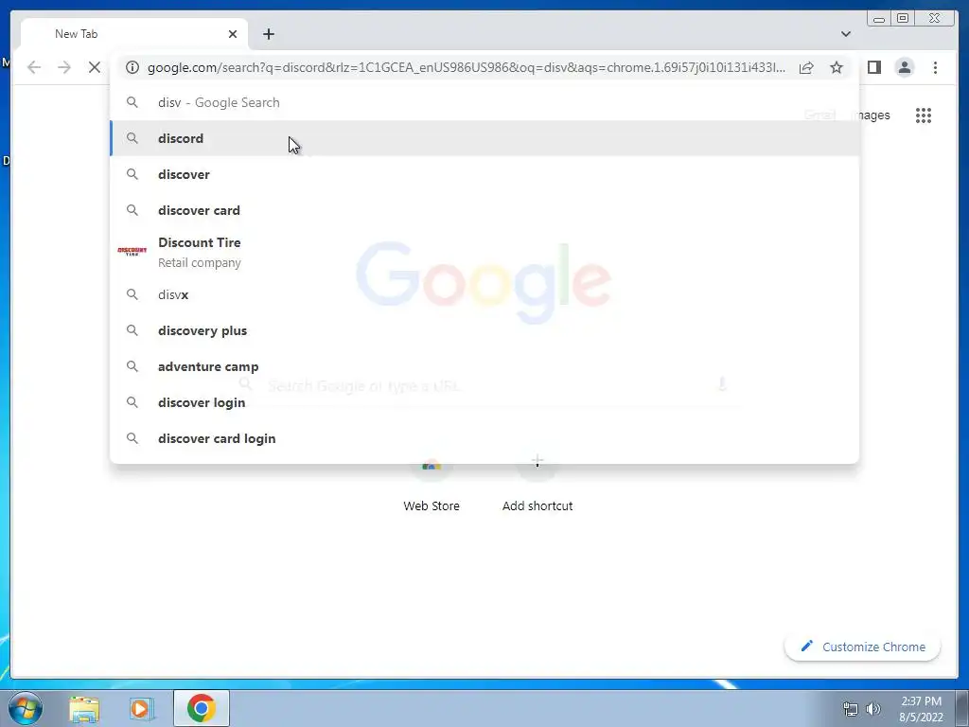The height and width of the screenshot is (727, 969).
Task: Go back to previous page
Action: click(x=34, y=67)
